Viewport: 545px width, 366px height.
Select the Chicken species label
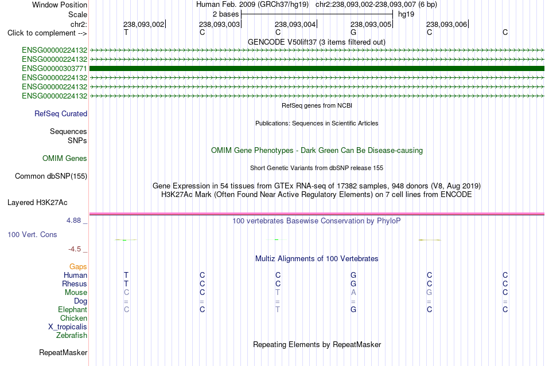tap(73, 318)
